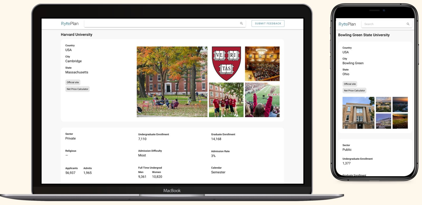
Task: Click the Sector value Private
Action: pos(70,138)
